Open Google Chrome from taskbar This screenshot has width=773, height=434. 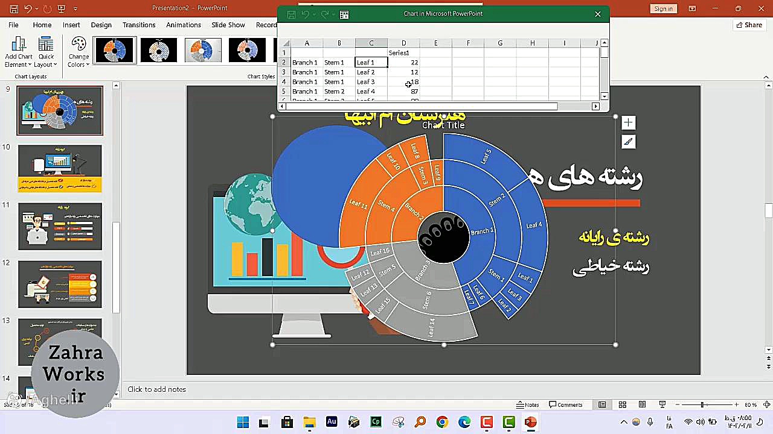tap(442, 423)
